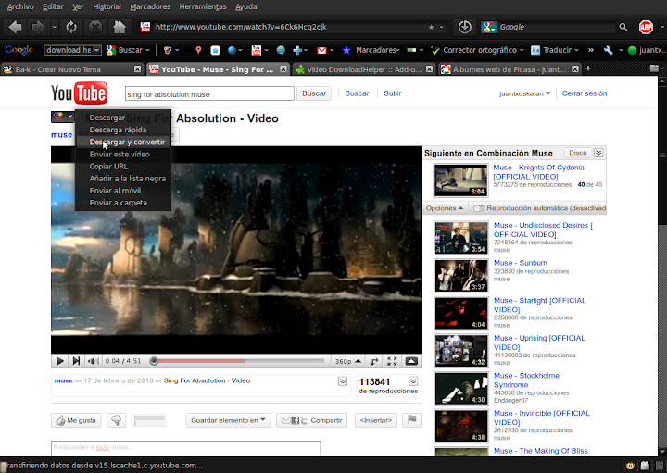Screen dimensions: 667x473
Task: Open the Corrector ortográfico dropdown
Action: (477, 50)
